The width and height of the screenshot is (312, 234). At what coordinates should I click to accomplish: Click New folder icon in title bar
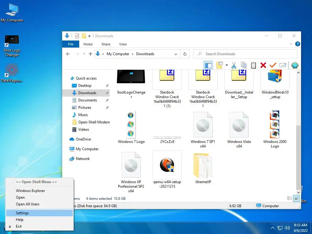click(84, 36)
